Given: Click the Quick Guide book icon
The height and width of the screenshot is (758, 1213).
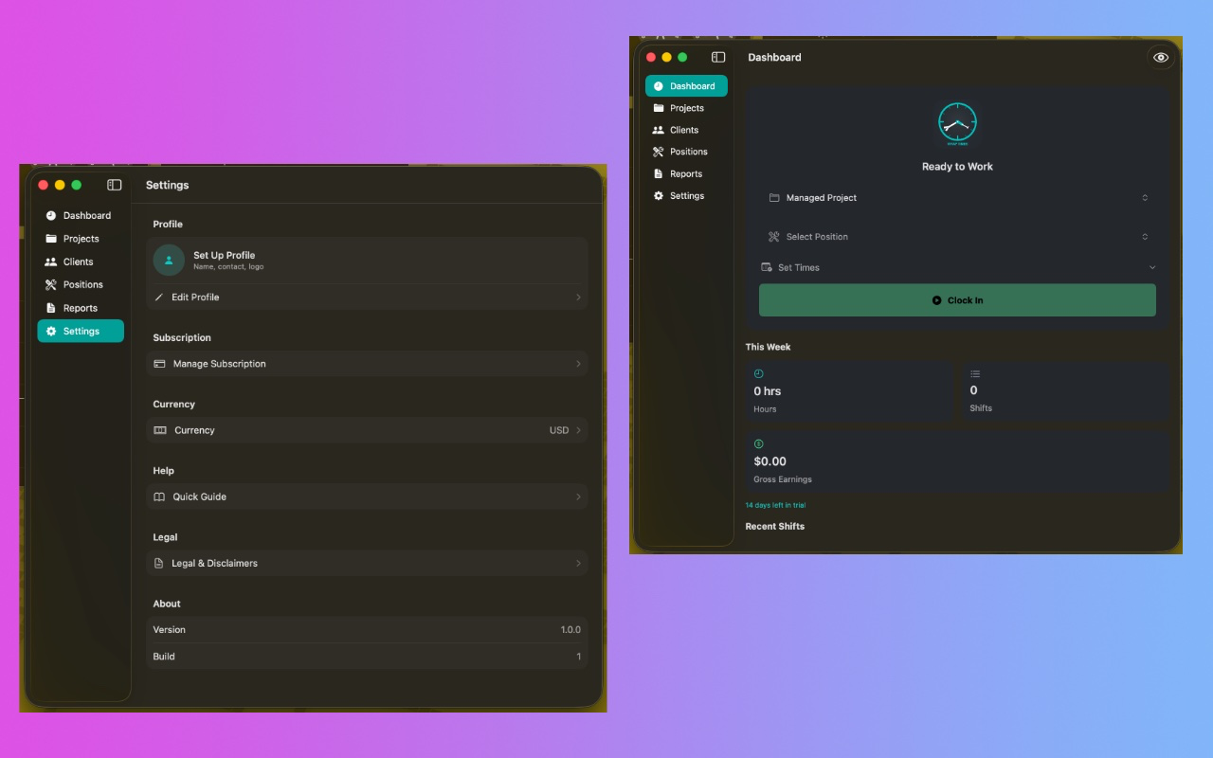Looking at the screenshot, I should click(x=159, y=496).
